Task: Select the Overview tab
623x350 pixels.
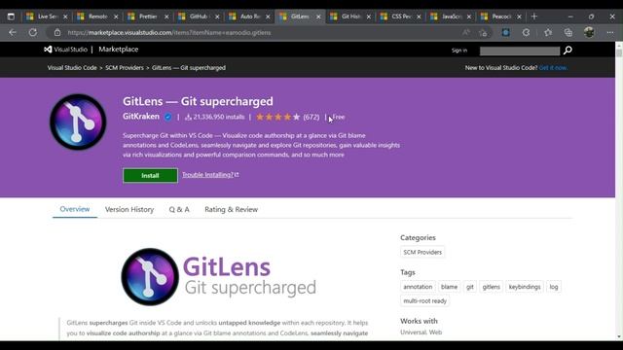Action: click(75, 209)
